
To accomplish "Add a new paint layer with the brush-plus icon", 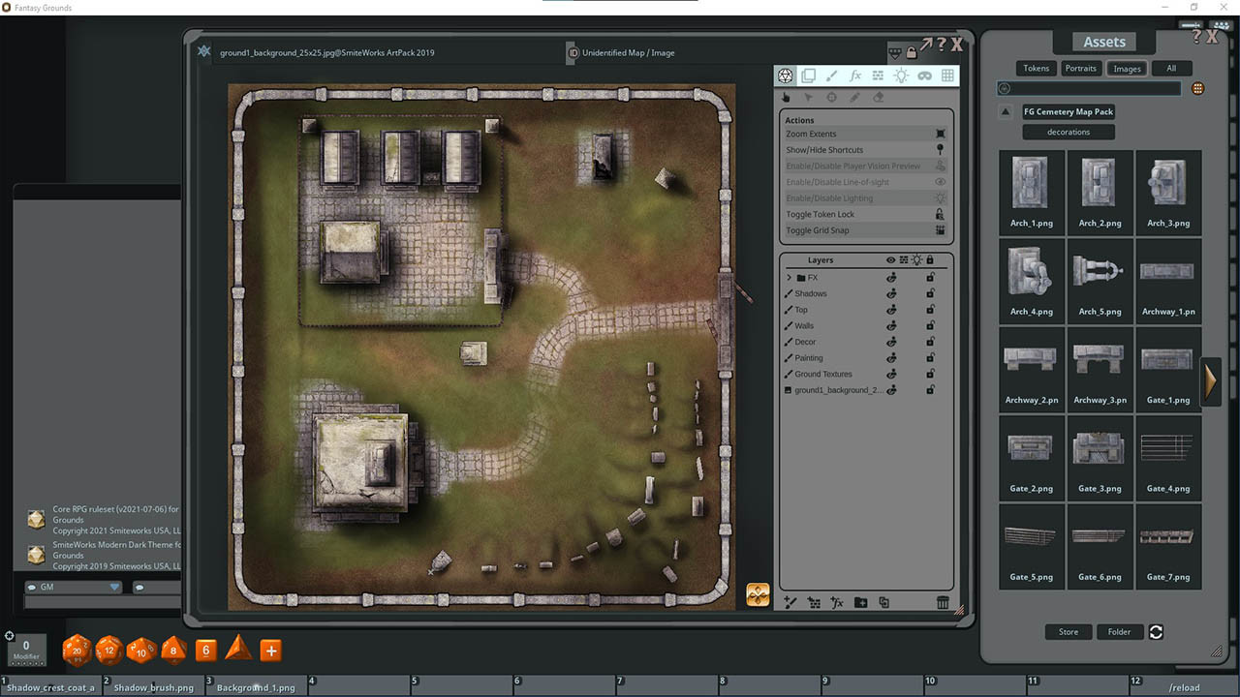I will 790,602.
